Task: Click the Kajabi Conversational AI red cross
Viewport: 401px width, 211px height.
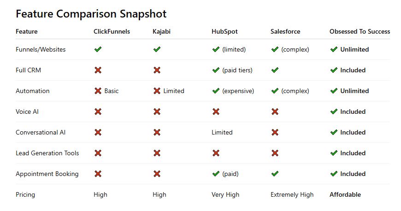Action: point(157,132)
